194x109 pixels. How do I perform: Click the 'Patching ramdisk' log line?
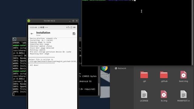(37, 50)
